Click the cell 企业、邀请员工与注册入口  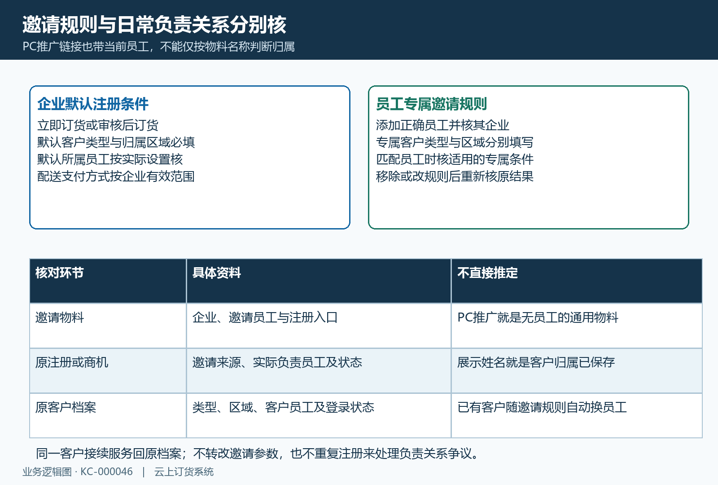[x=319, y=326]
